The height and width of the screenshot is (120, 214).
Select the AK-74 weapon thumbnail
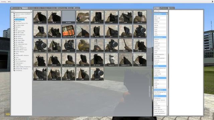click(x=54, y=17)
